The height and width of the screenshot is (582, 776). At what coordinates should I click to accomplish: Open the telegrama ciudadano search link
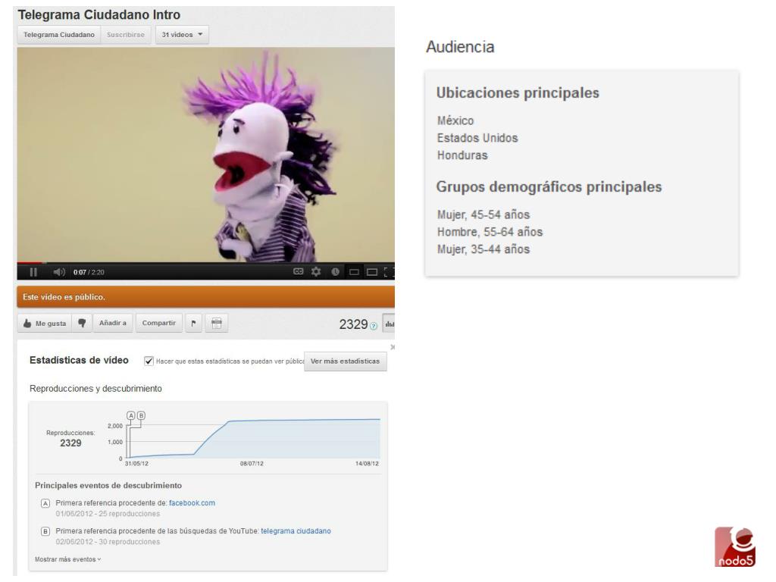point(296,531)
